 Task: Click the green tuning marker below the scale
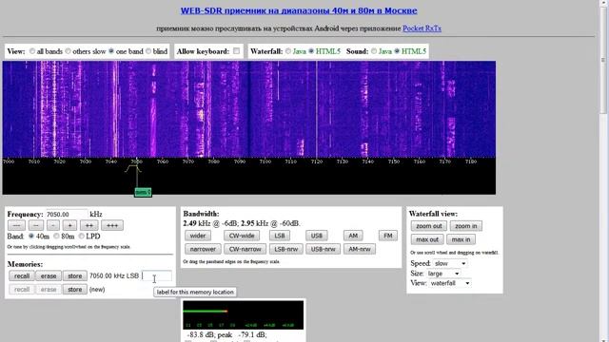143,192
